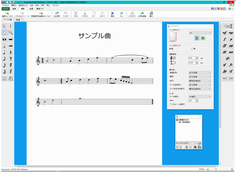Select landscape page orientation icon button
Screen dimensions: 236x173
coord(203,38)
